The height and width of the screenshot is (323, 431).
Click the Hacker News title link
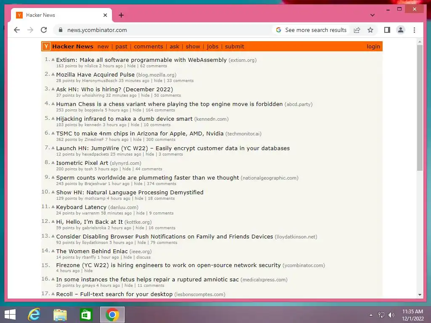point(72,46)
